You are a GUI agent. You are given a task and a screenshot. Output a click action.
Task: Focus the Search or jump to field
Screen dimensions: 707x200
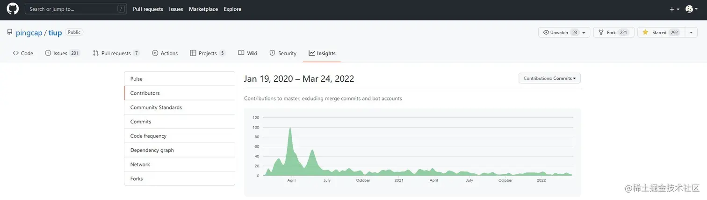[76, 9]
